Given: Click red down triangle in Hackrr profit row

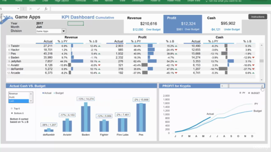Looking at the screenshot, I should [x=176, y=50].
